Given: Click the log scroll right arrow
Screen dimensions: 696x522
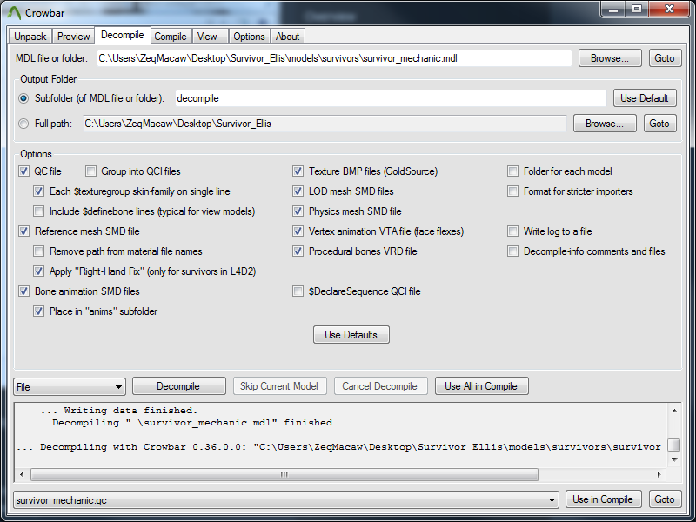Looking at the screenshot, I should click(x=659, y=474).
